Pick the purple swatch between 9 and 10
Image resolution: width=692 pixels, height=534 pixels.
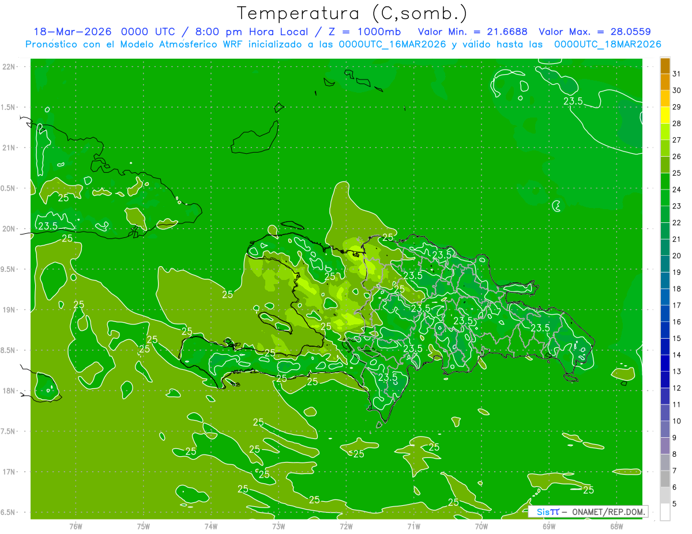(665, 429)
